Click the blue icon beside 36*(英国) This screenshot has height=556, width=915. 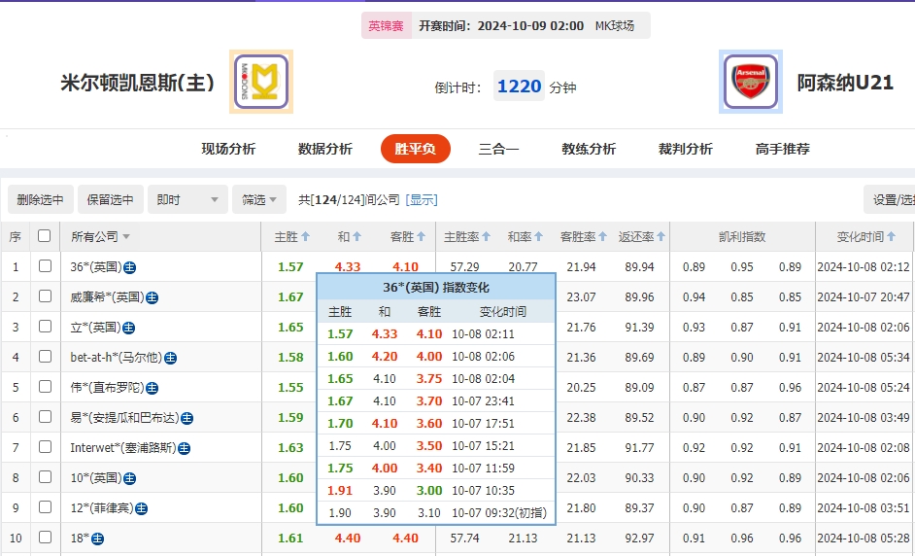click(x=129, y=267)
